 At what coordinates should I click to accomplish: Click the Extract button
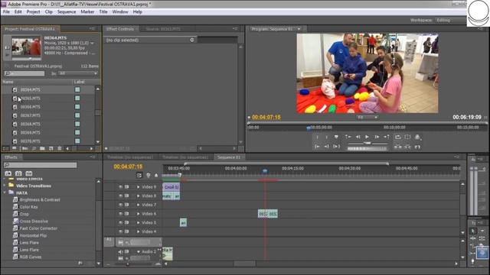[x=407, y=147]
